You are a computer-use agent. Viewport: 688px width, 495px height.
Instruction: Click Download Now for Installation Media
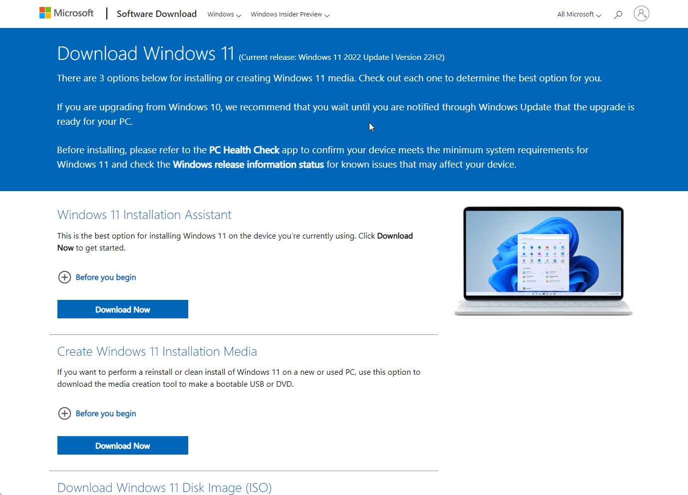click(123, 446)
